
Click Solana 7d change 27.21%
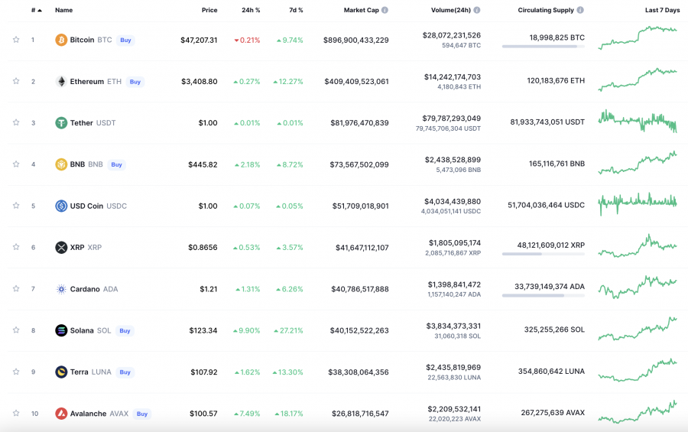click(288, 330)
